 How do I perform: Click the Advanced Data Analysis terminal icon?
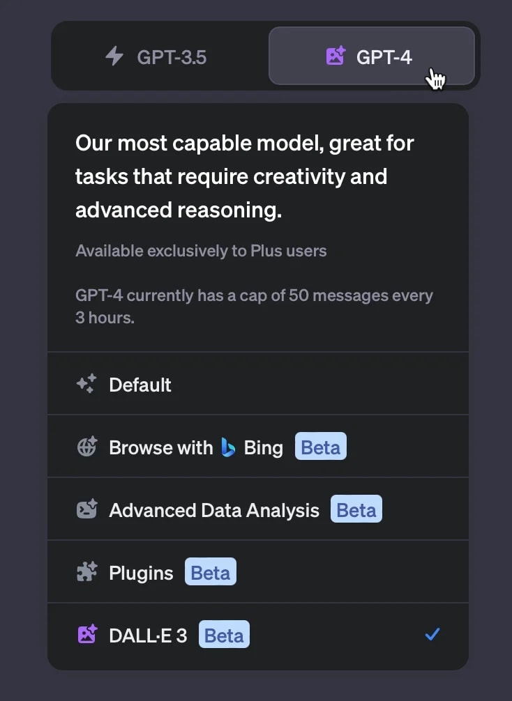coord(86,509)
